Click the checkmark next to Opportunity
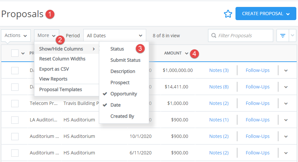 click(105, 94)
